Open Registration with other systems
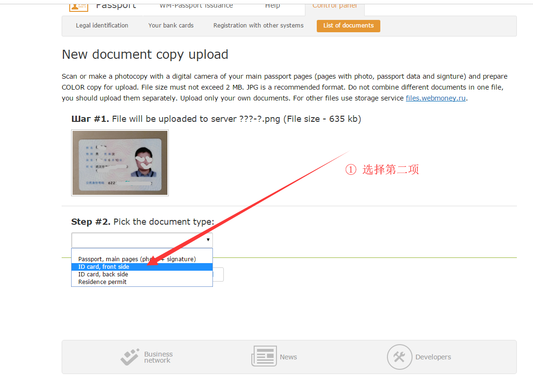This screenshot has height=375, width=533. point(258,26)
